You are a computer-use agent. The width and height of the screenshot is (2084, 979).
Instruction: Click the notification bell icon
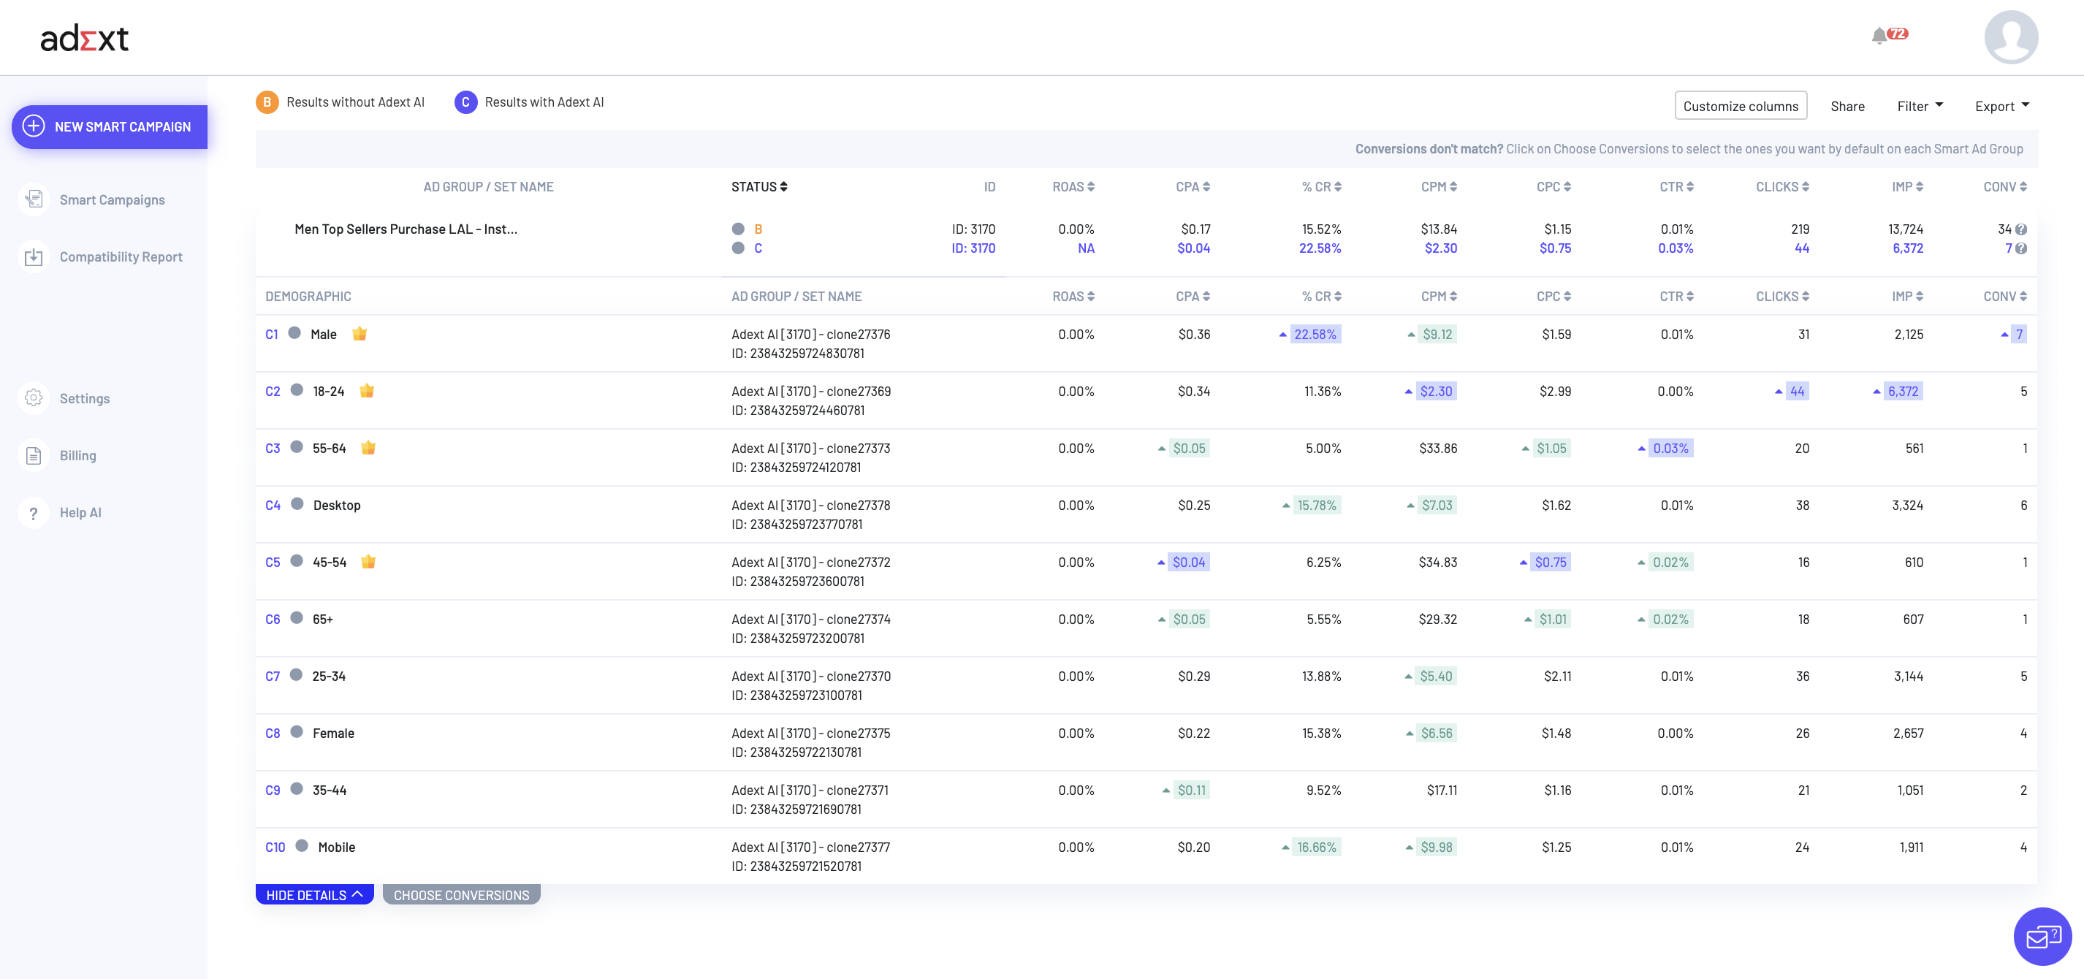pyautogui.click(x=1879, y=36)
